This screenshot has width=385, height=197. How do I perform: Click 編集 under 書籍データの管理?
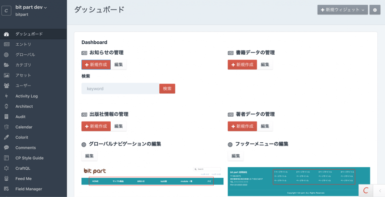(x=265, y=64)
